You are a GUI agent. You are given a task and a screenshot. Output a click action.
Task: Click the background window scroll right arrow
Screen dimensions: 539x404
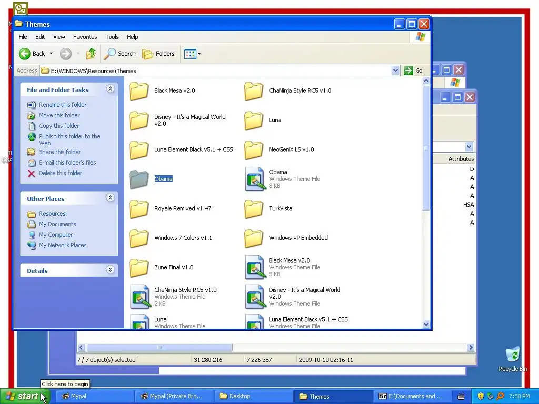coord(471,347)
